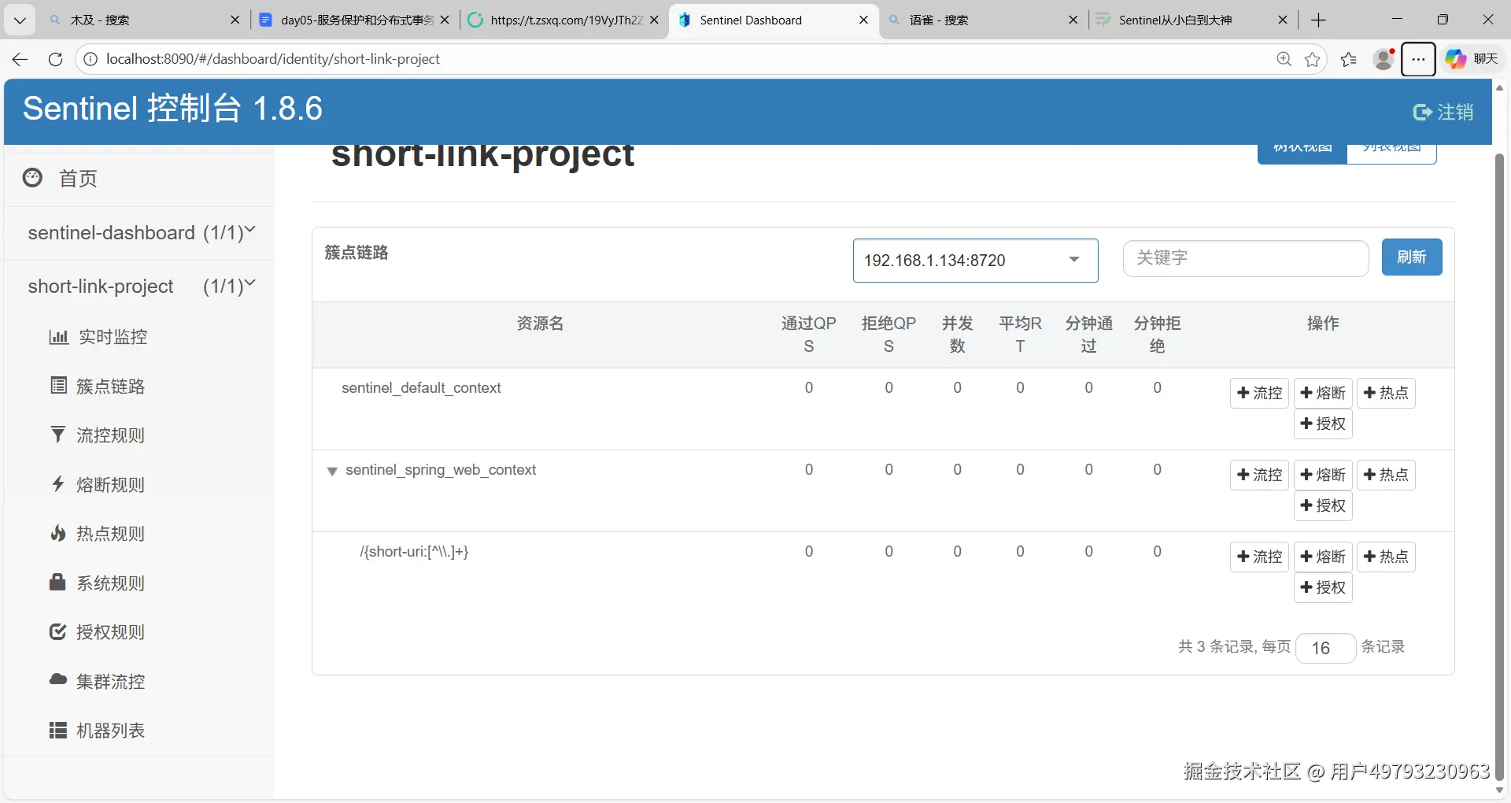Click the machine list icon
The image size is (1511, 803).
pos(58,731)
